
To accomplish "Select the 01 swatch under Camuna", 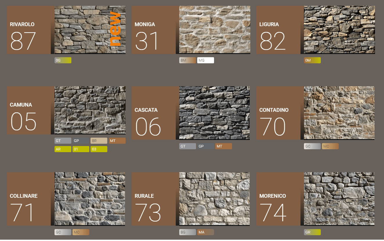I will click(x=81, y=149).
